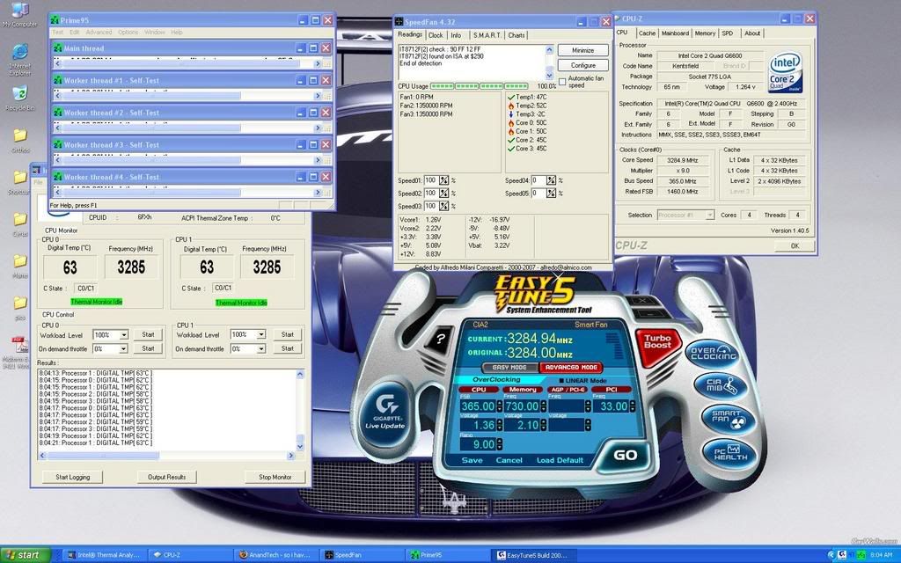This screenshot has width=901, height=563.
Task: Adjust EasyTune5 CPU Voltage 1.36 stepper
Action: (499, 425)
